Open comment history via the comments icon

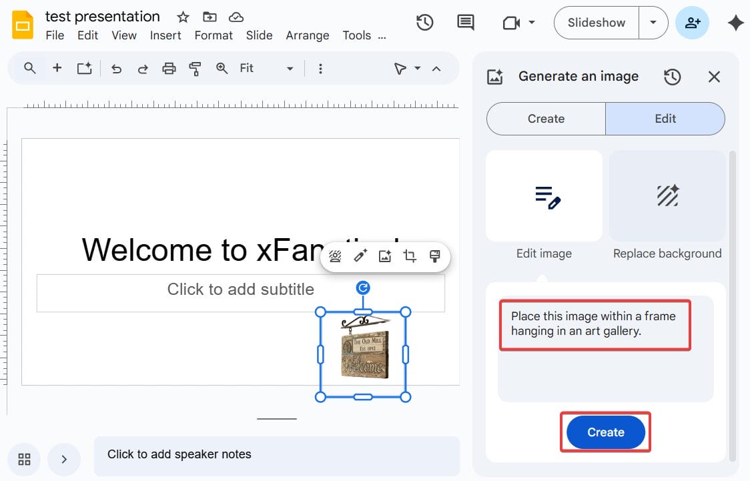465,22
